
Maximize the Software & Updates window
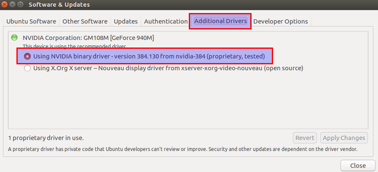21,4
